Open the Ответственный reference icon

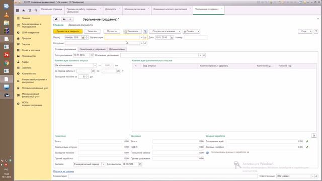[x=316, y=176]
